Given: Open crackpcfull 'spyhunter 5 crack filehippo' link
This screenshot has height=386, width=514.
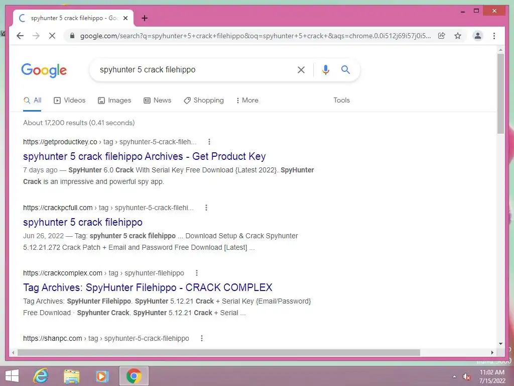Looking at the screenshot, I should (83, 222).
